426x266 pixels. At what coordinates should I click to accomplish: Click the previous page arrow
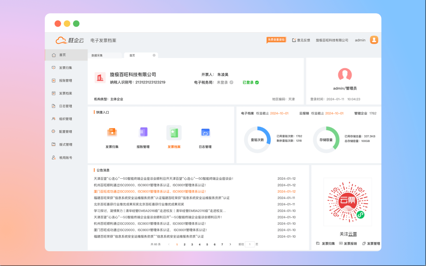[x=169, y=244]
